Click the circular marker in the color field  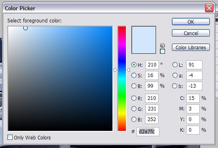tap(25, 28)
